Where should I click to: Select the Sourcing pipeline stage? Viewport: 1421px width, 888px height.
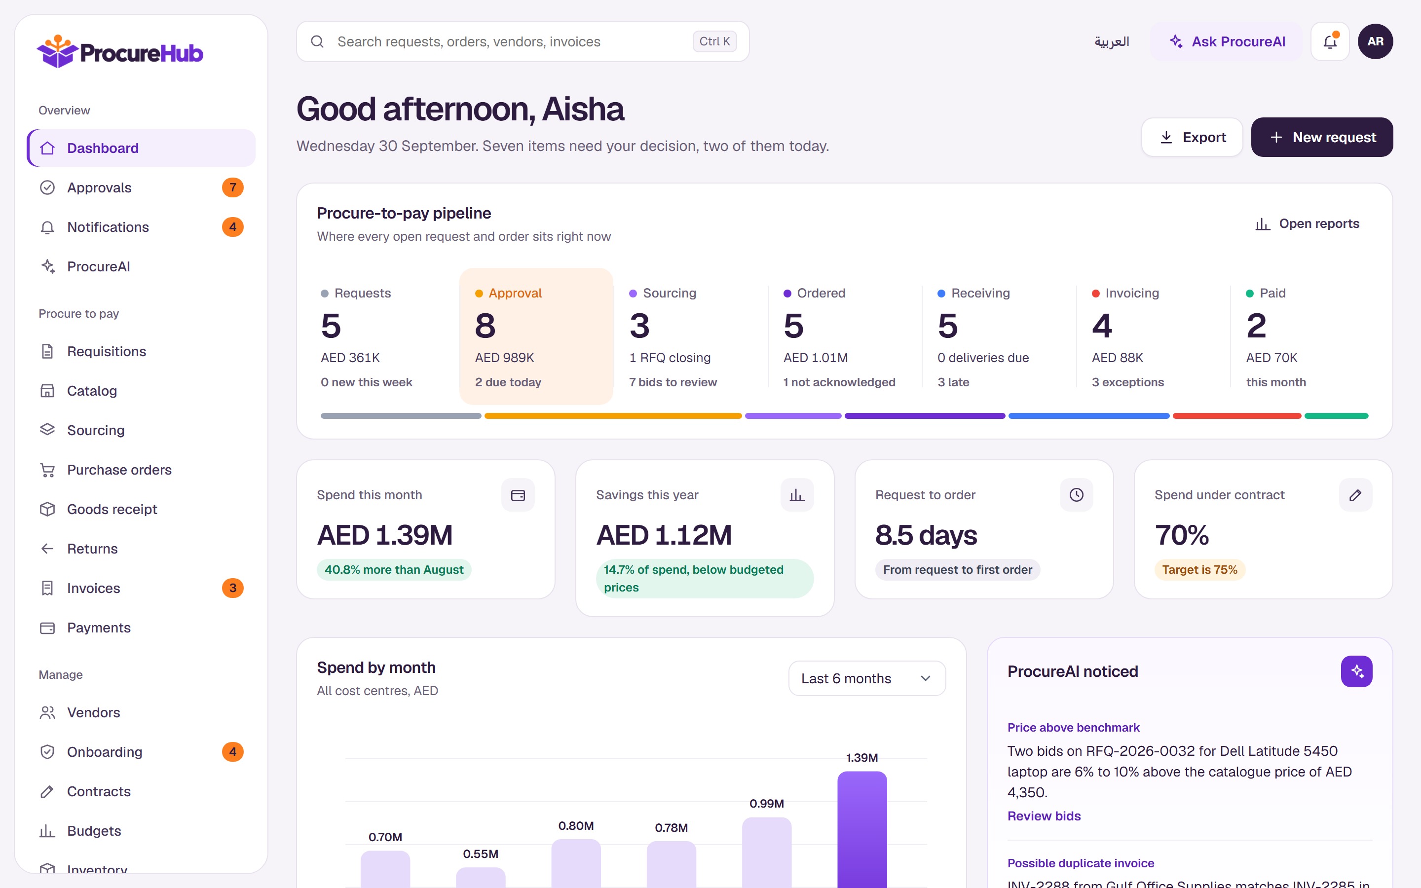point(691,336)
